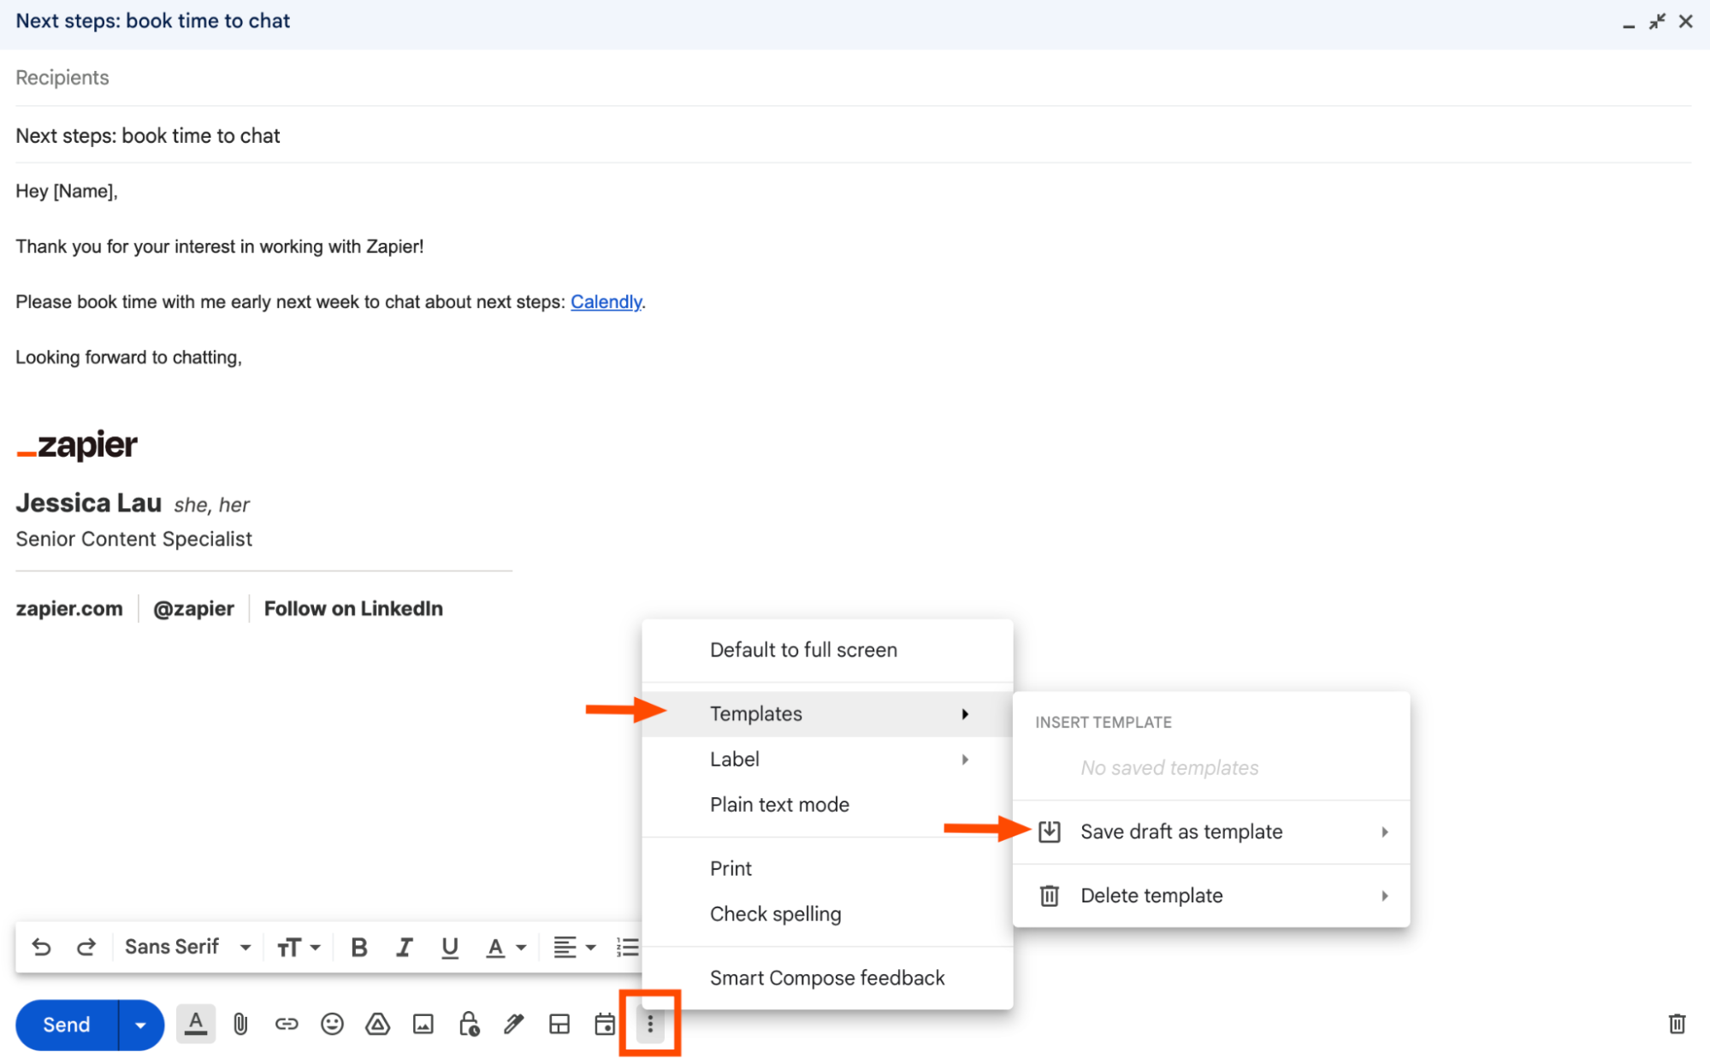
Task: Click the choose layout icon
Action: 559,1024
